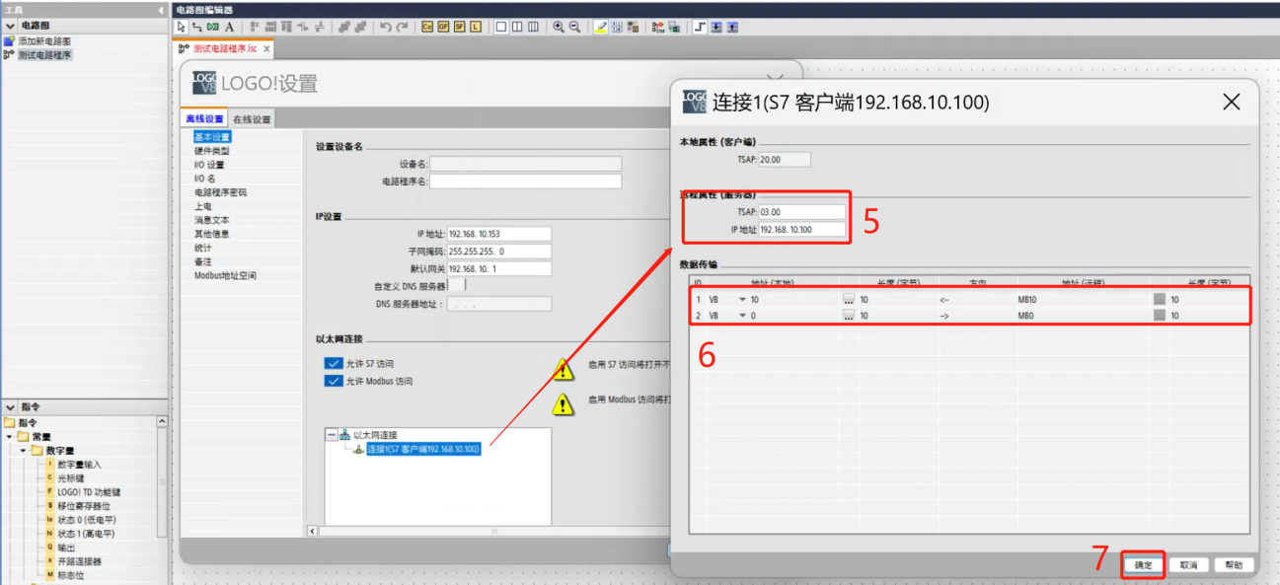Click the 确定 button in connection dialog
This screenshot has width=1280, height=585.
(1143, 565)
